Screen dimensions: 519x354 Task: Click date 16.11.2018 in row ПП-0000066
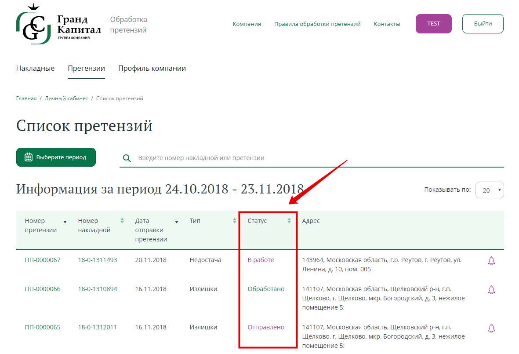pos(151,289)
